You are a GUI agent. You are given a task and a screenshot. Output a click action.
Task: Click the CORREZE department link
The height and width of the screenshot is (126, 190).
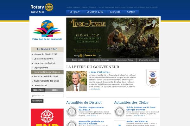93,7
